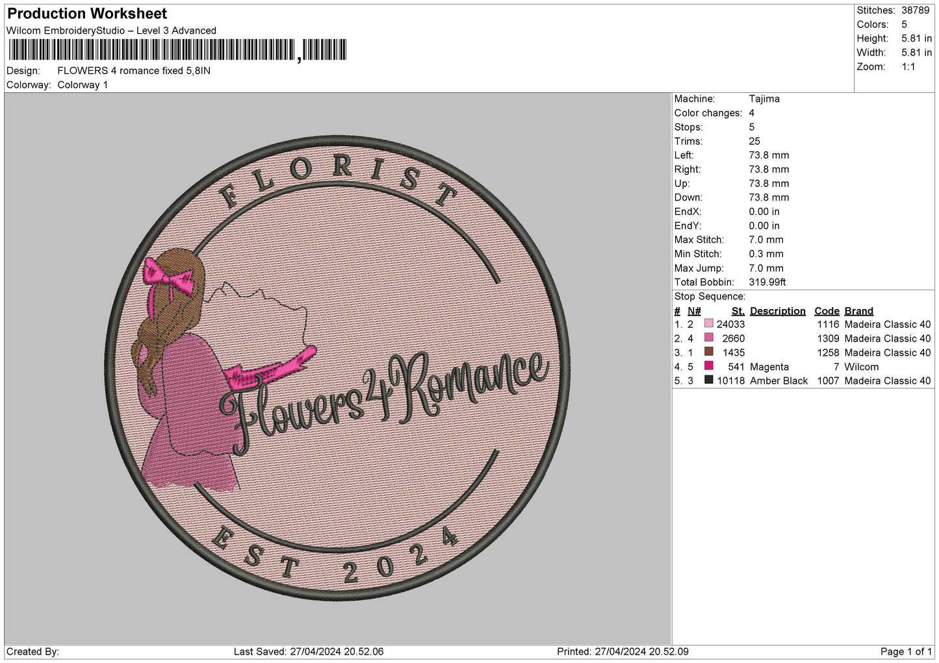Screen dimensions: 939x663
Task: Click thread code 1116
Action: pos(828,324)
